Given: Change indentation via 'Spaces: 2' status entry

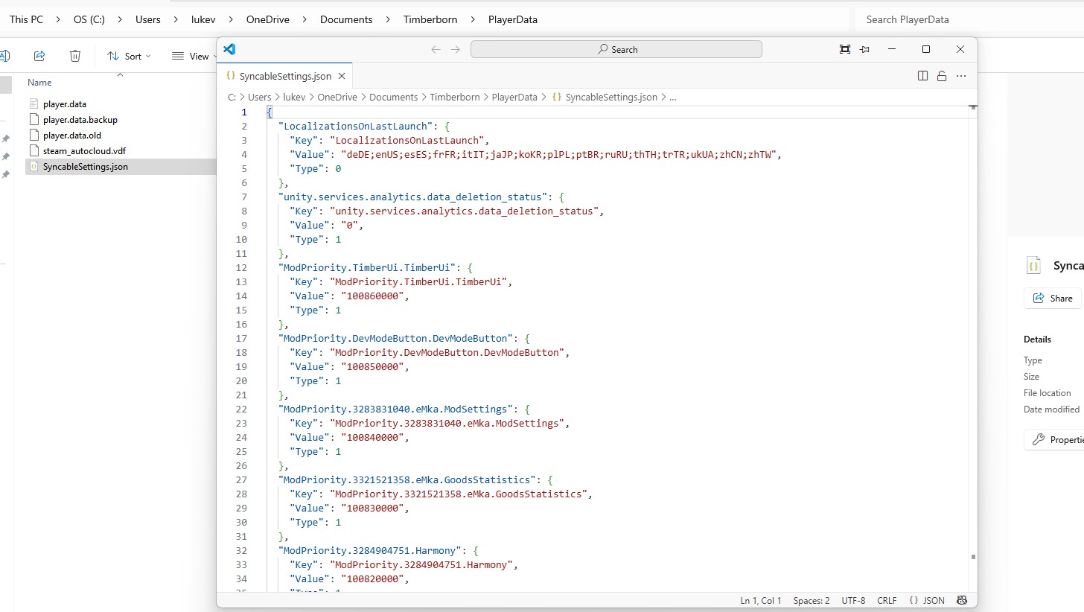Looking at the screenshot, I should [x=812, y=600].
